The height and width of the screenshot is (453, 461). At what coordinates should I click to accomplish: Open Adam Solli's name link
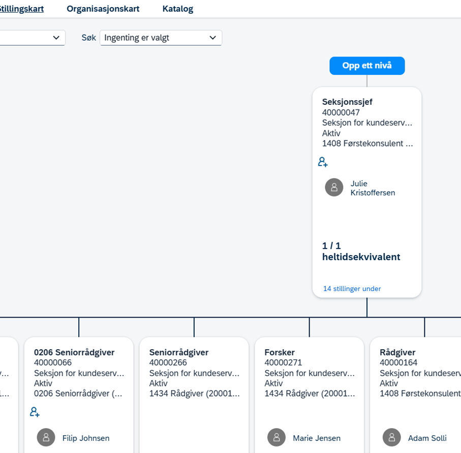click(x=427, y=438)
